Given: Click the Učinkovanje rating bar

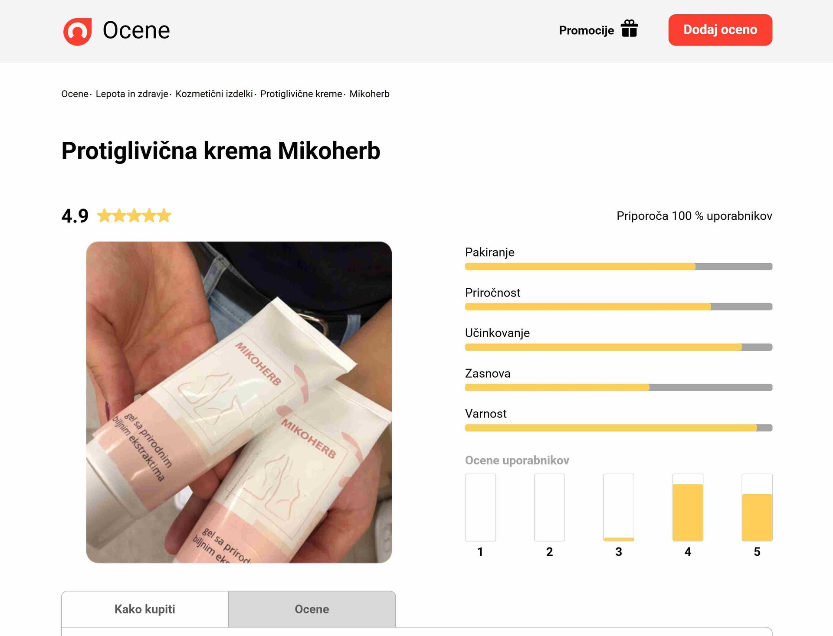Looking at the screenshot, I should click(619, 347).
